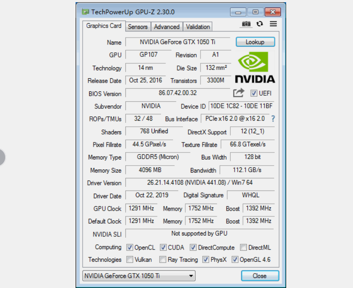Viewport: 353px width, 288px height.
Task: Click the GPU Clock row Boost 1392 MHz
Action: coord(259,208)
